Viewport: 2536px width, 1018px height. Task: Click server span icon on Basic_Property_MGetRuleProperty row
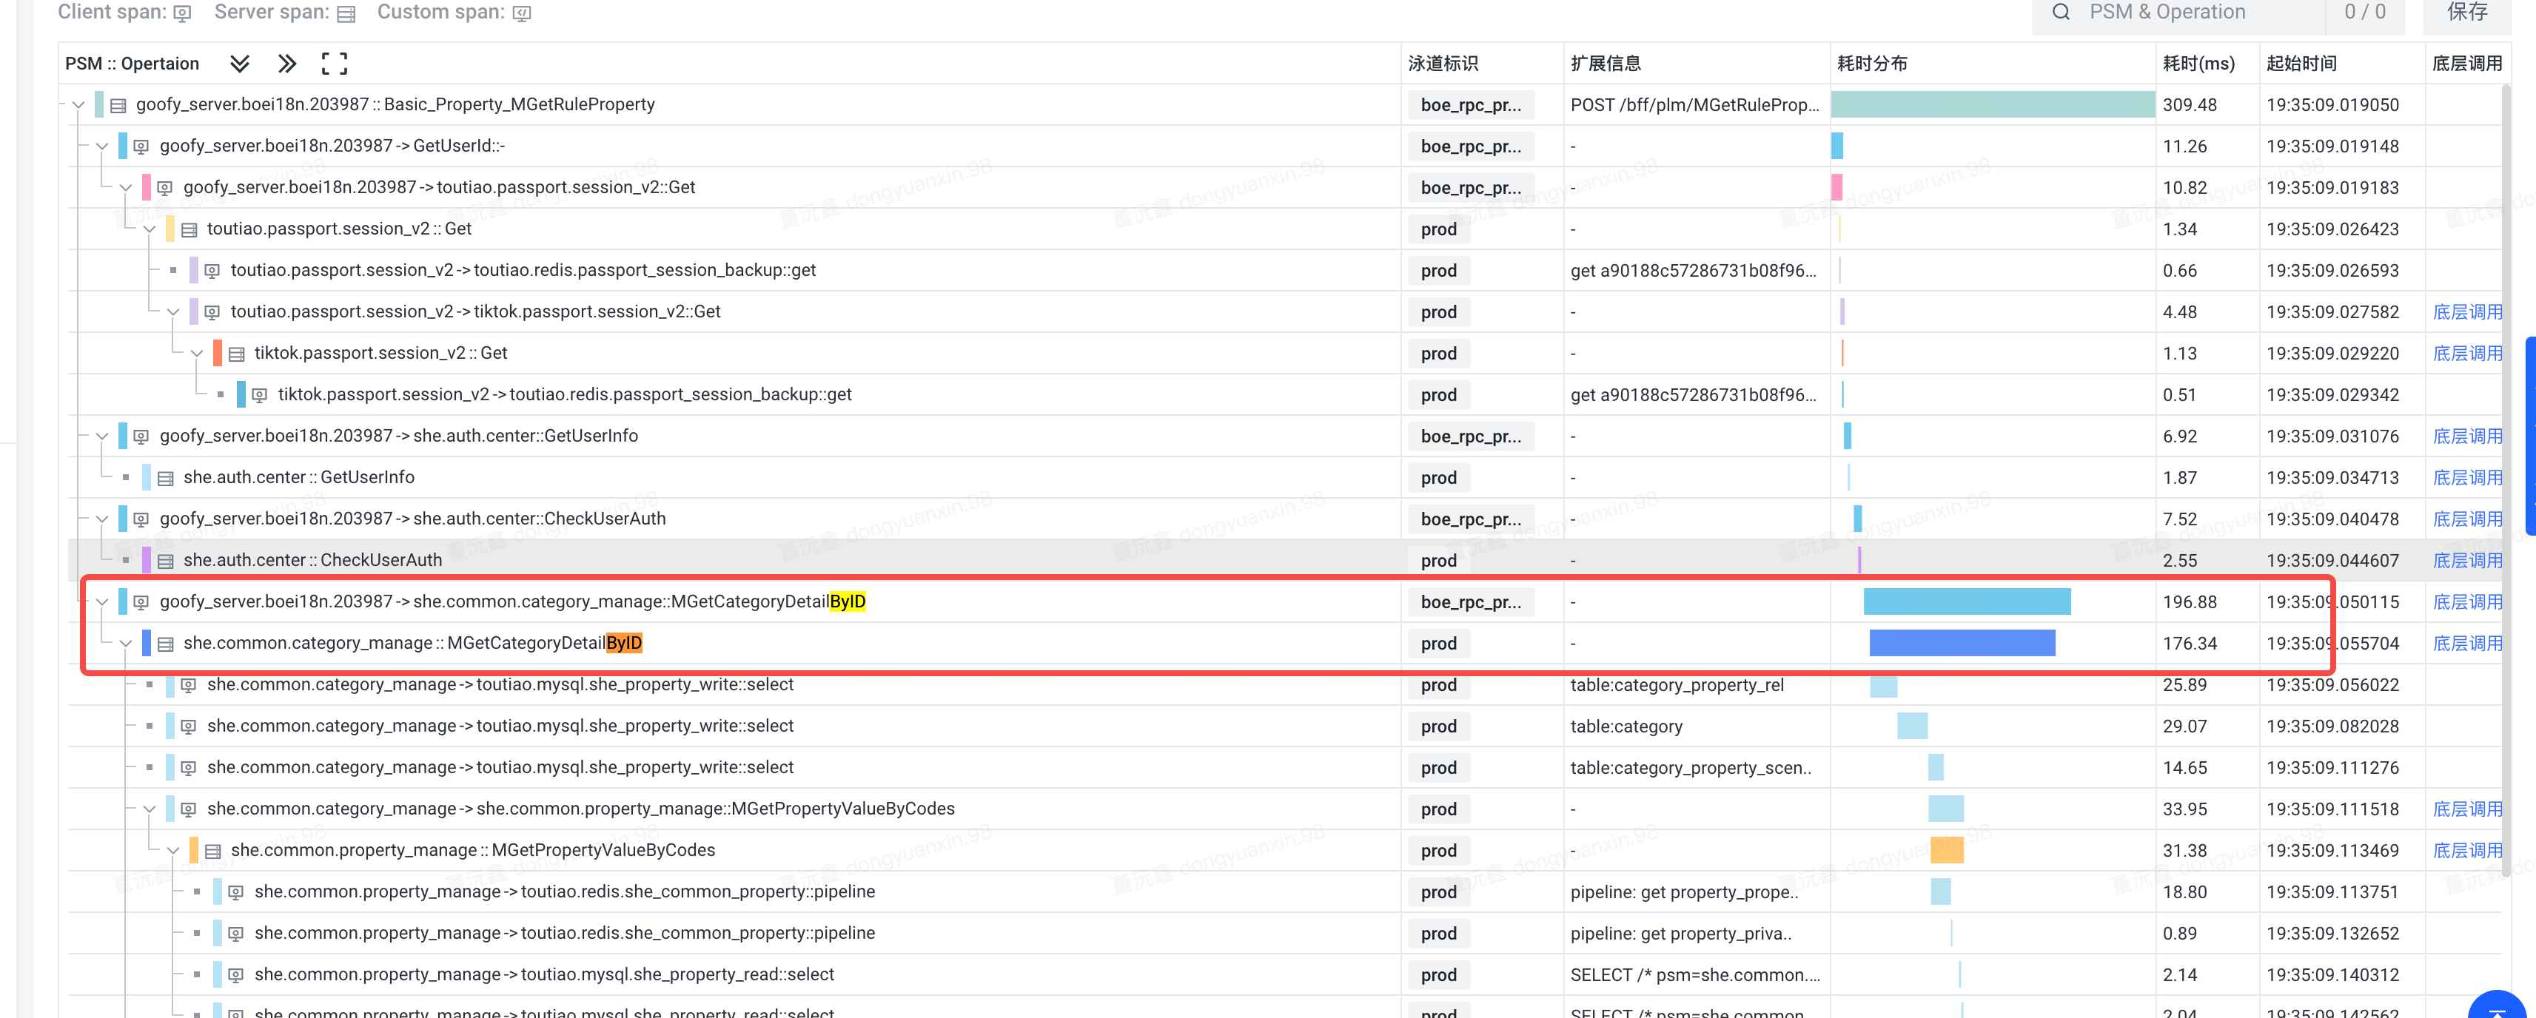point(118,105)
